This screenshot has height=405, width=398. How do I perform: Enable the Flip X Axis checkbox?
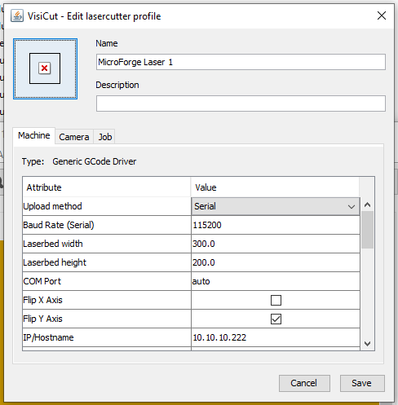coord(276,300)
